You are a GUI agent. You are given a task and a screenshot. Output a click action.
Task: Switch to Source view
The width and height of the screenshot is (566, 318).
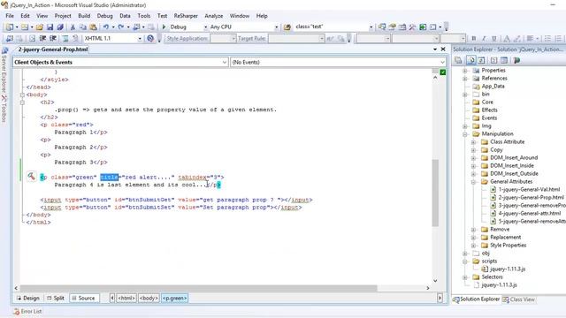coord(83,299)
